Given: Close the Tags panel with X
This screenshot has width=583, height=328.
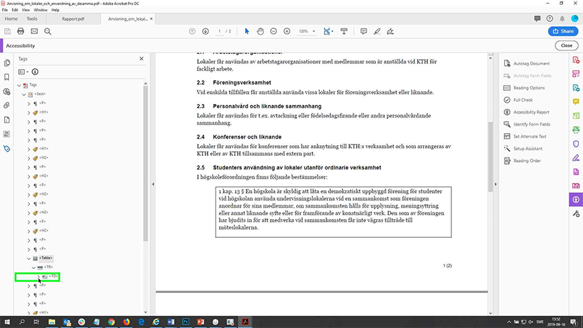Looking at the screenshot, I should point(141,58).
